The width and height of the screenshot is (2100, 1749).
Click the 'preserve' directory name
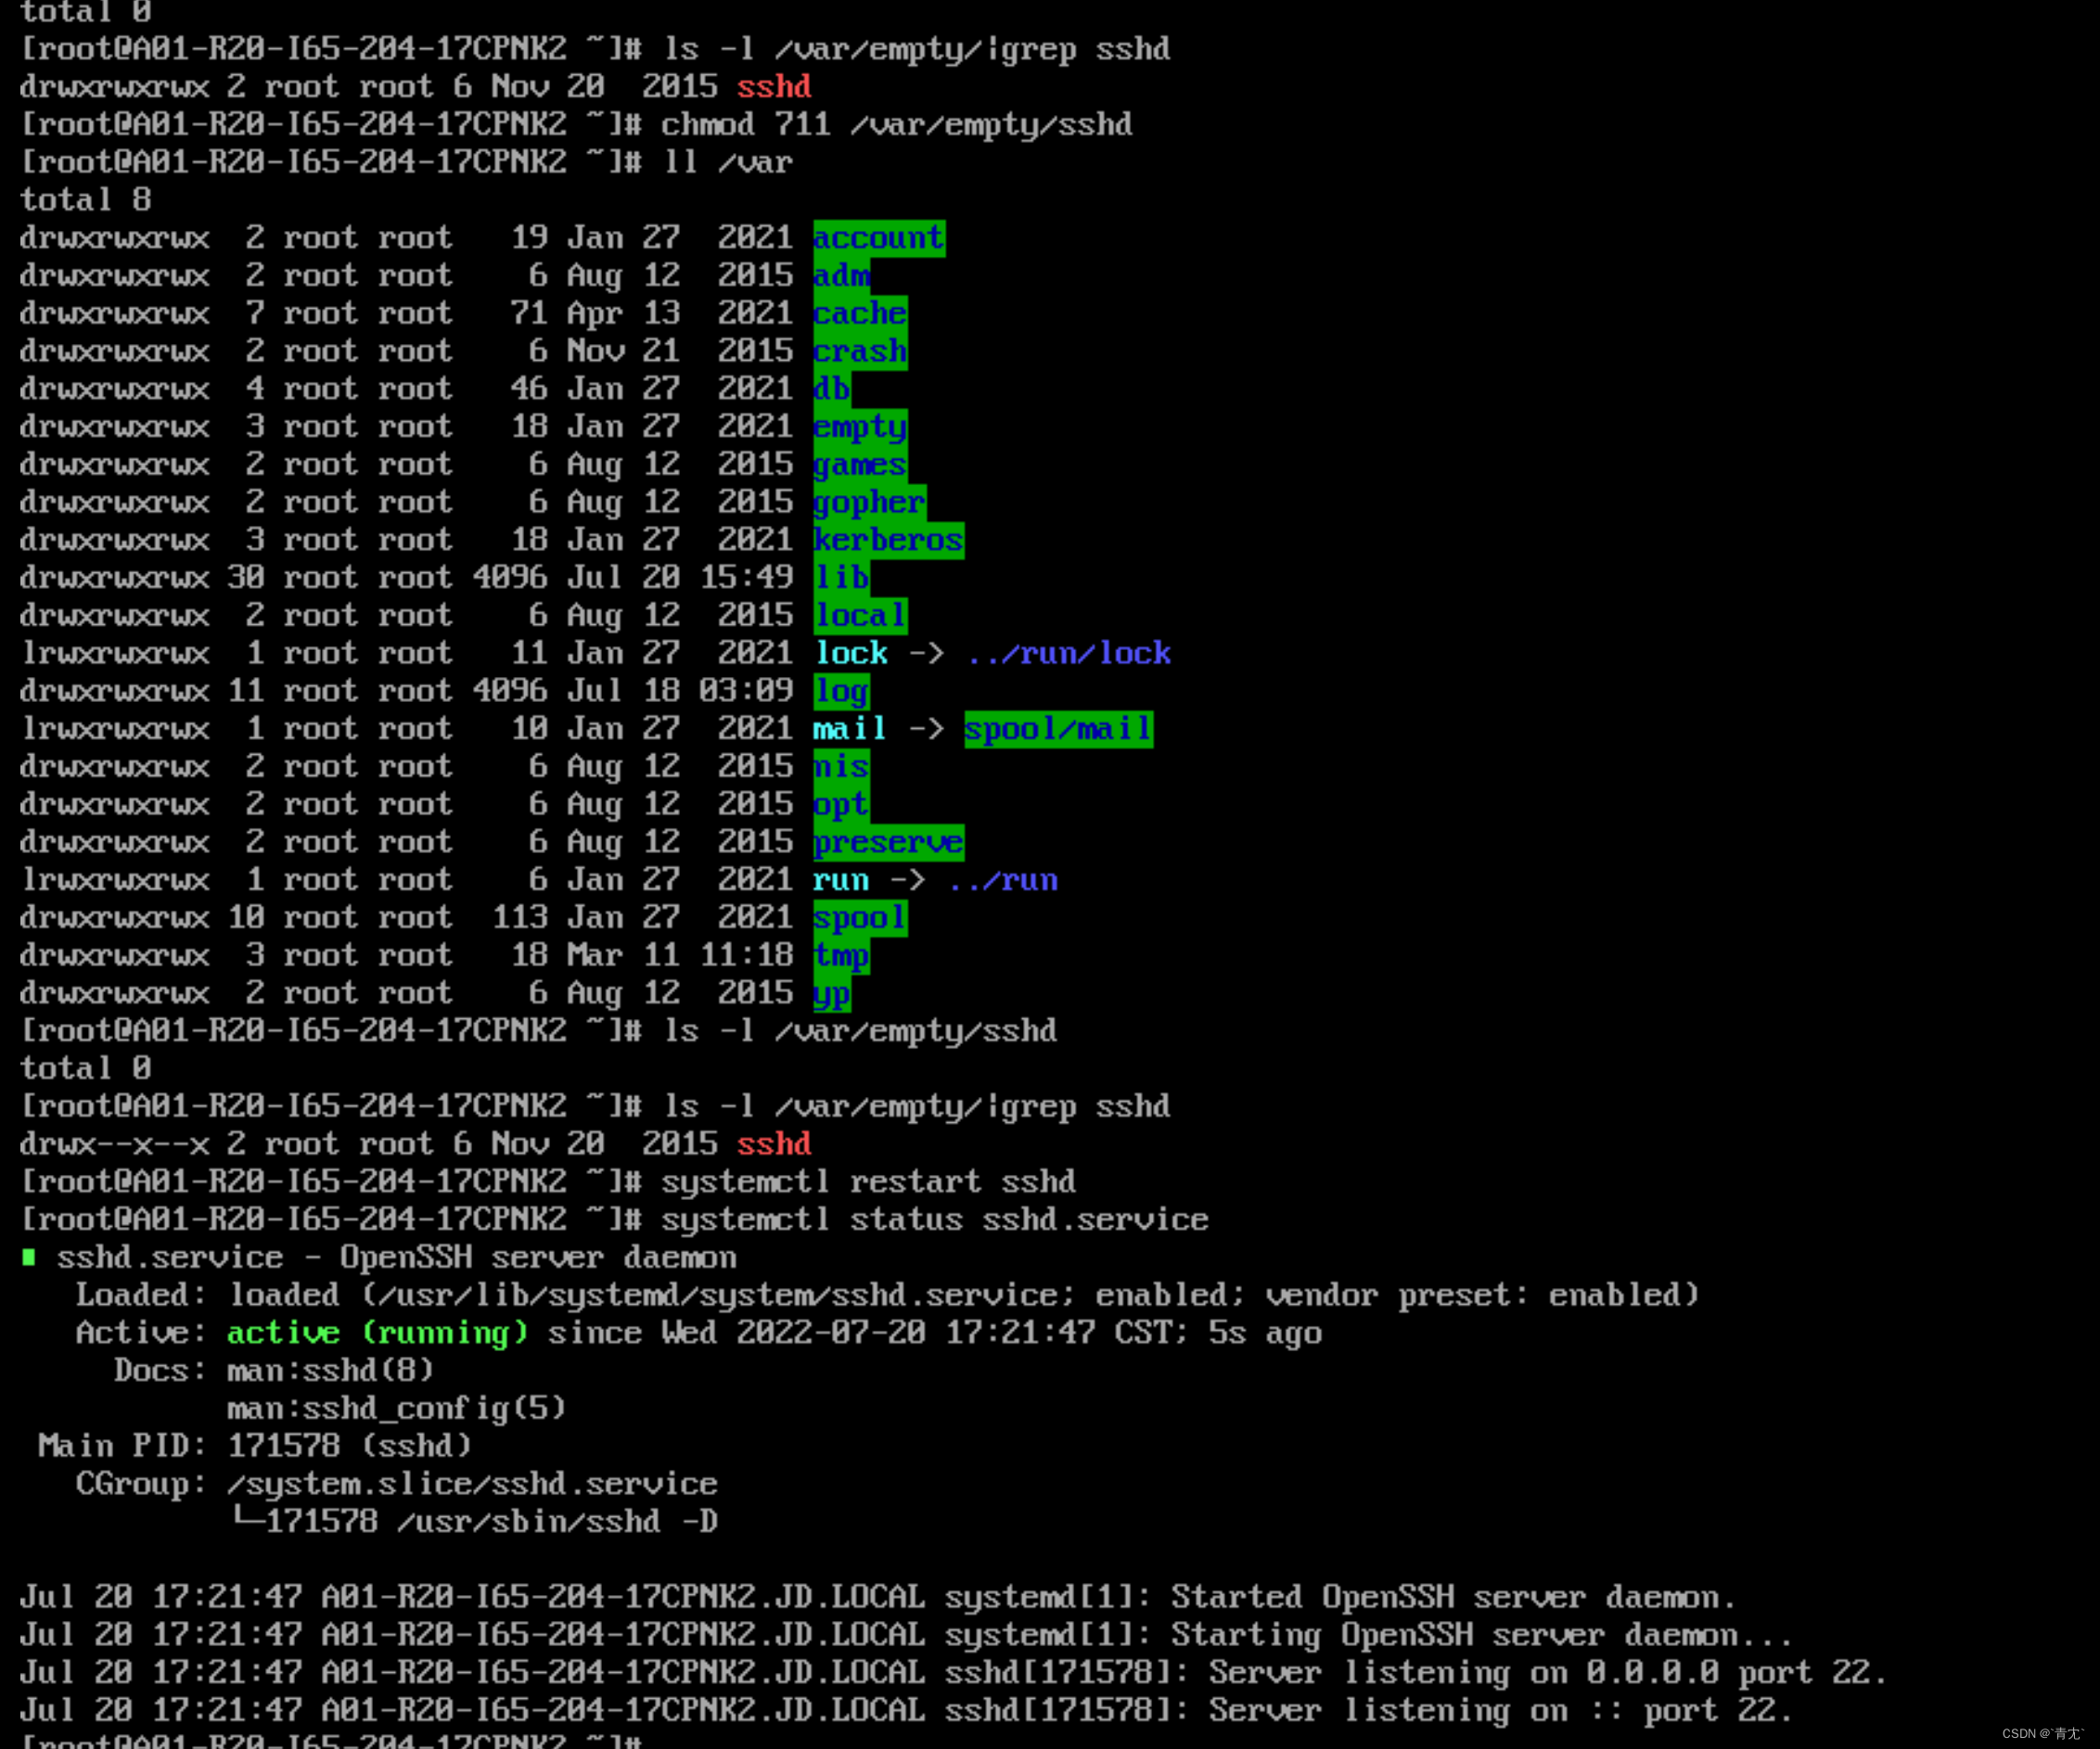[888, 842]
